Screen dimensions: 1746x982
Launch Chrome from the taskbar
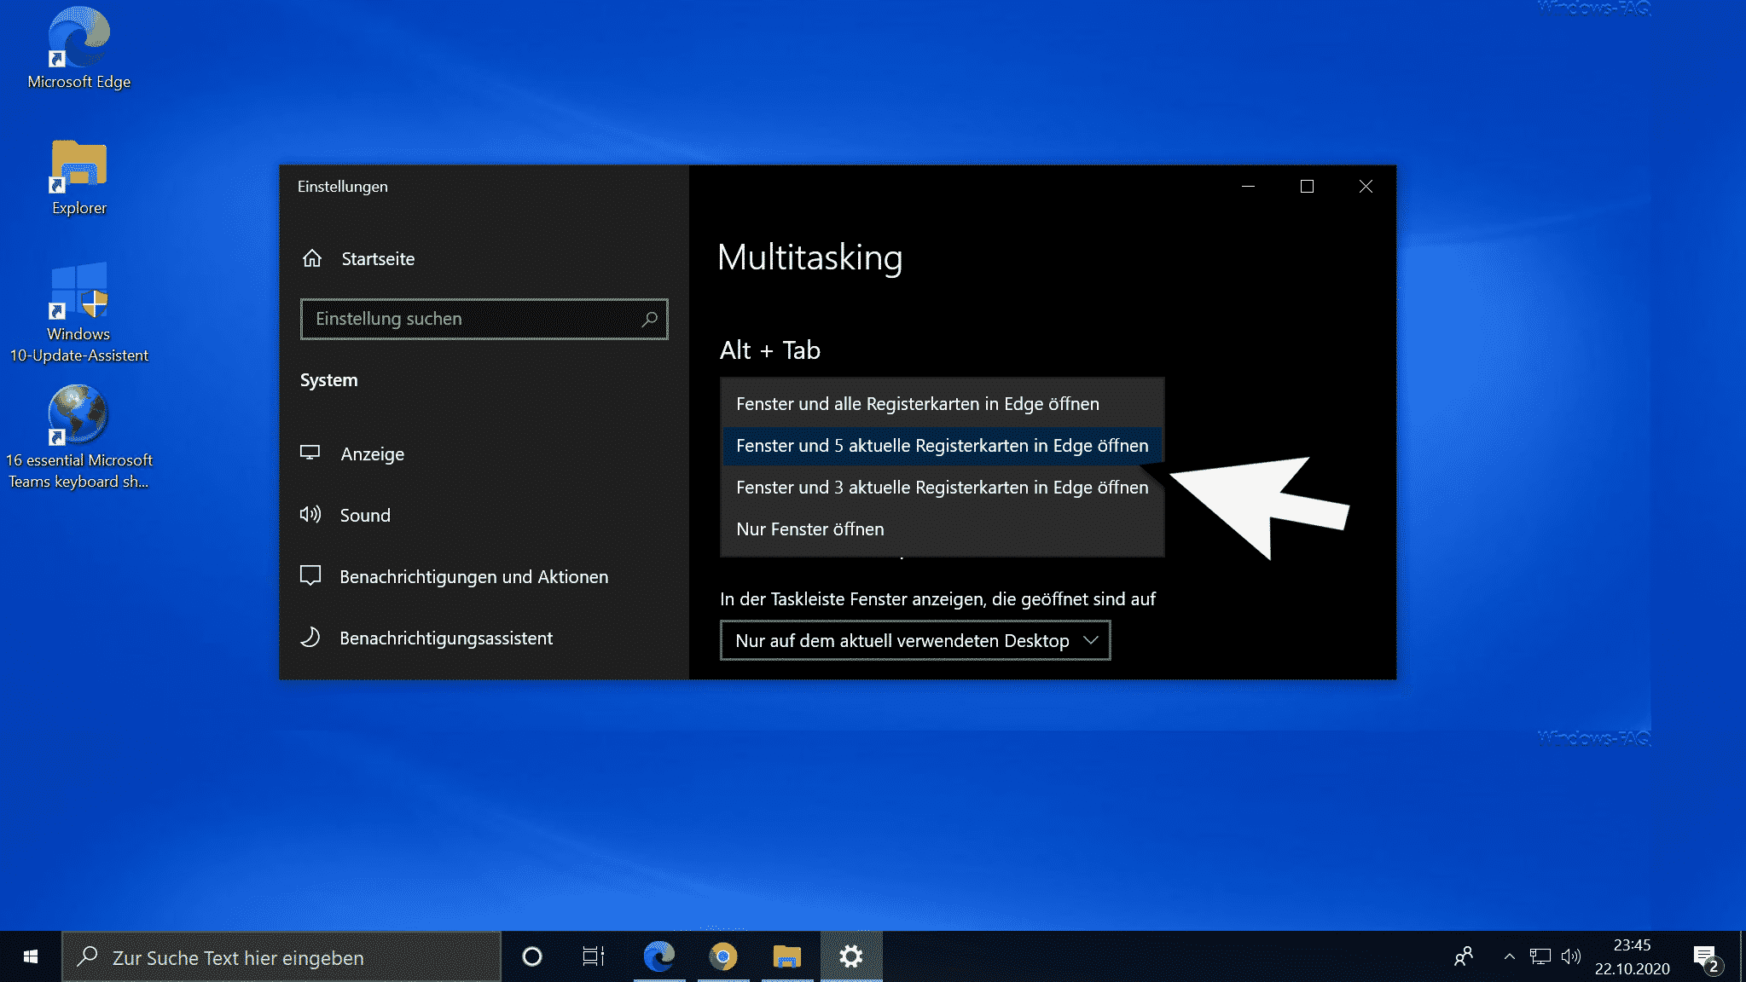(723, 956)
